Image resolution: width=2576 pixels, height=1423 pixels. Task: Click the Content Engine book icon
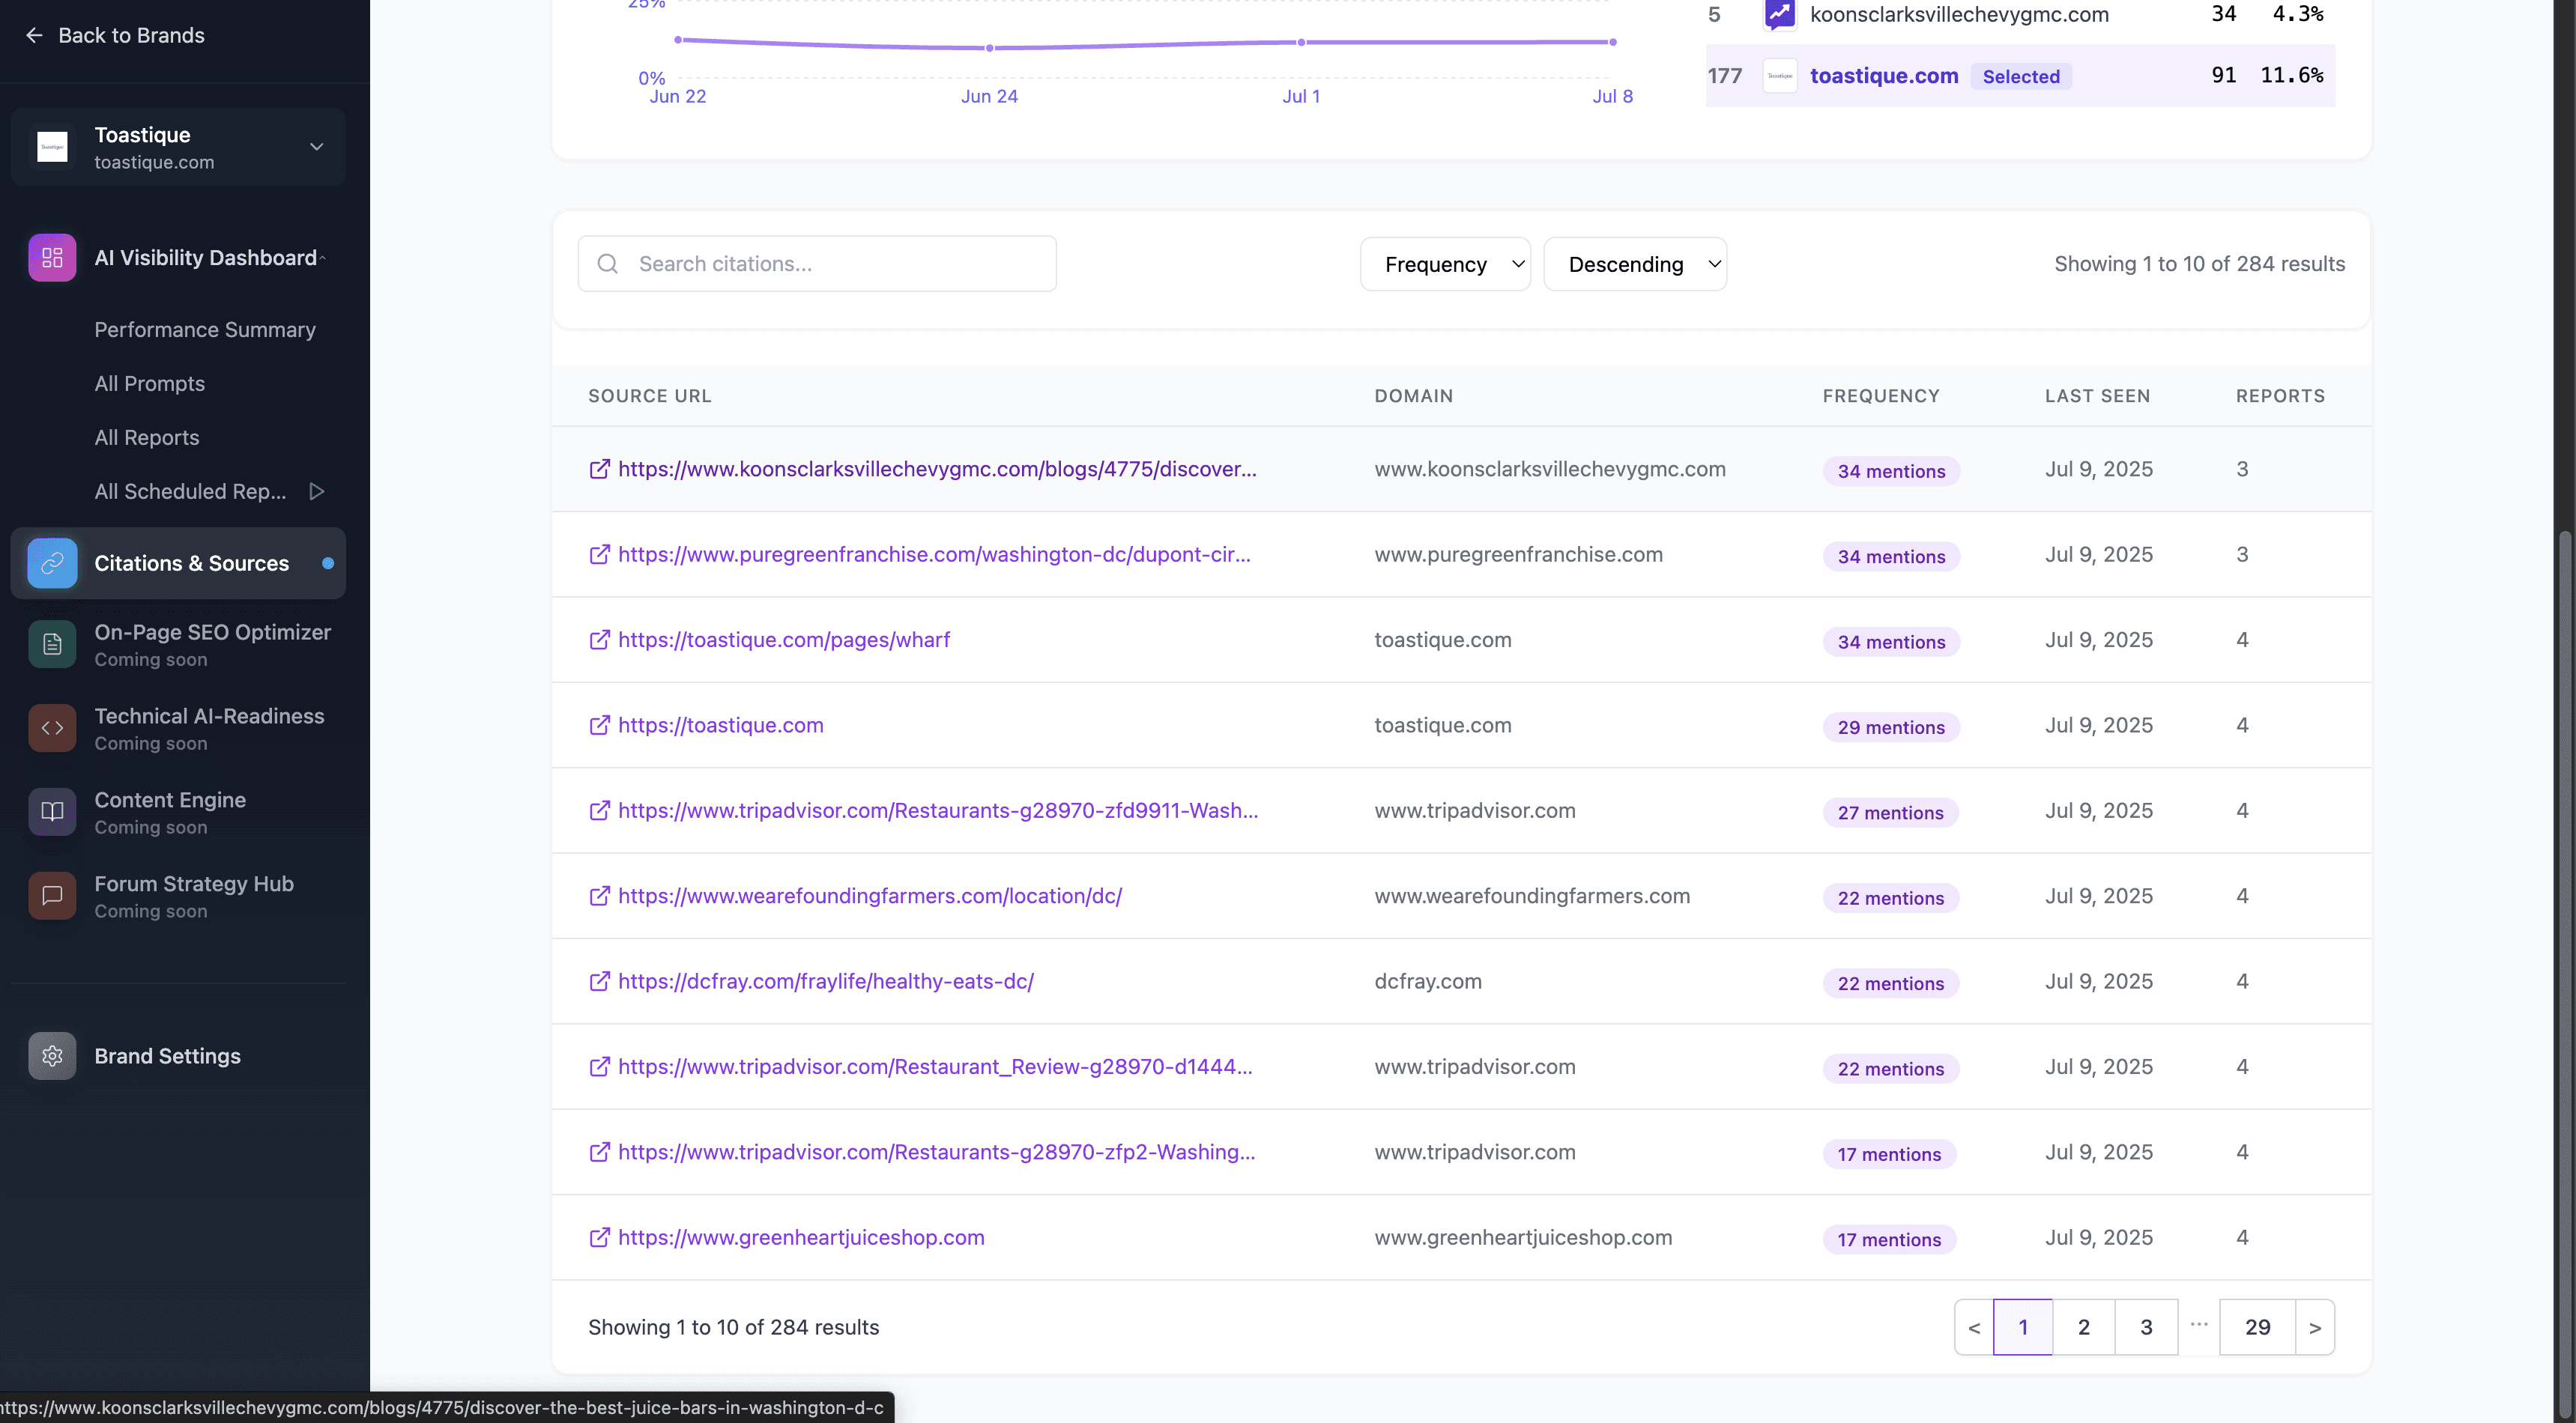[x=52, y=813]
